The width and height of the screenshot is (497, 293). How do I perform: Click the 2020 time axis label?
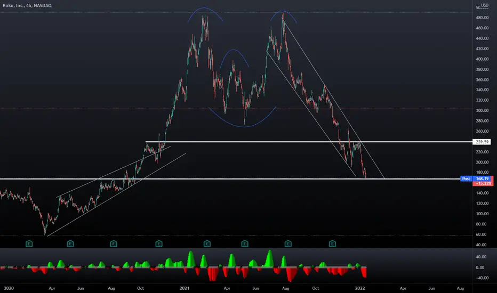click(x=9, y=288)
